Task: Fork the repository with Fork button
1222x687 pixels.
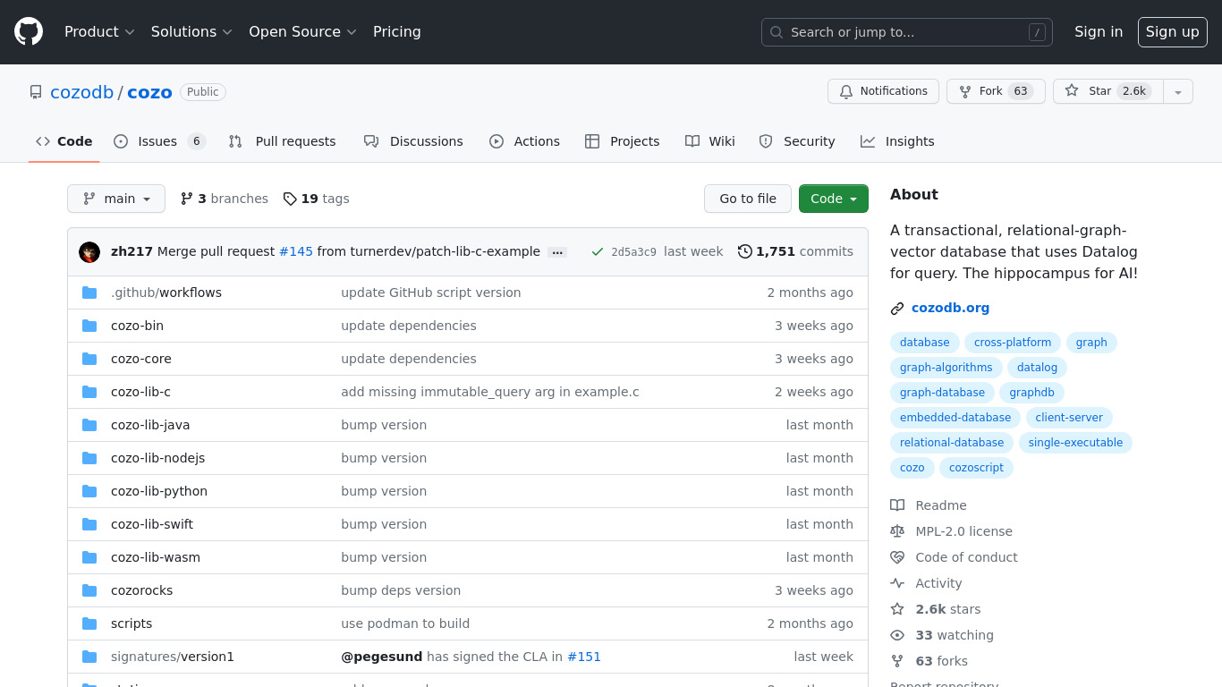Action: (x=996, y=91)
